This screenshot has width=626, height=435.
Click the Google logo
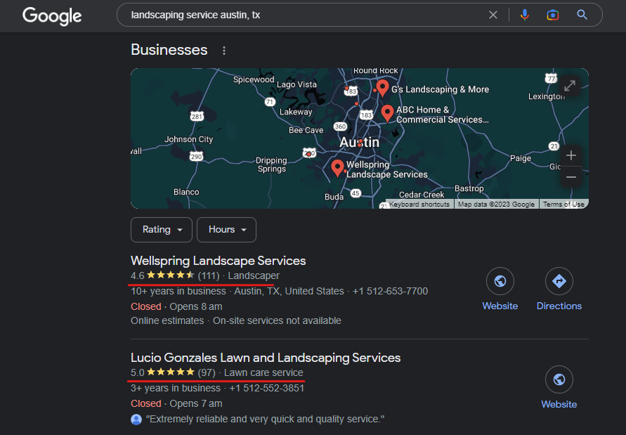point(52,16)
